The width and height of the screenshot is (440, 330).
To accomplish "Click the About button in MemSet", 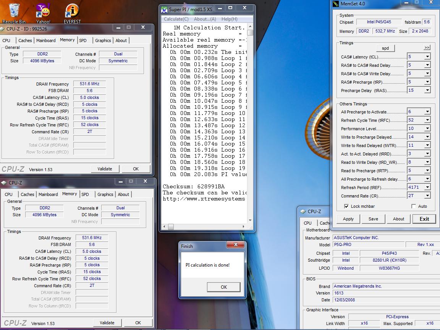I will (x=398, y=219).
